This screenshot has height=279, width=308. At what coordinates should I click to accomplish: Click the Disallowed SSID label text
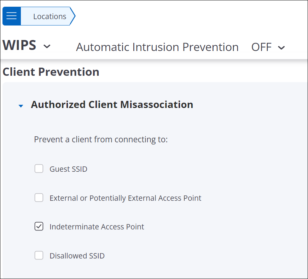77,256
